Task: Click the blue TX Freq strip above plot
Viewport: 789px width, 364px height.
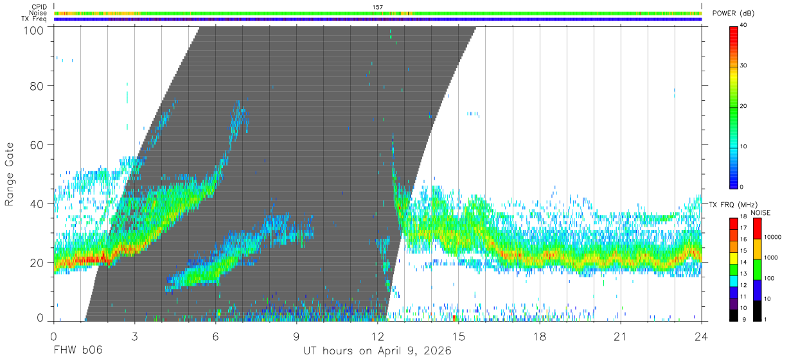Action: (378, 19)
